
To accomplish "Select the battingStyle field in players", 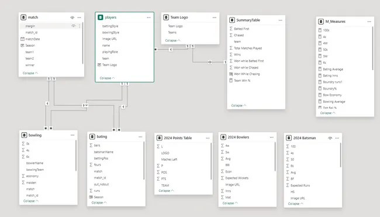I will click(110, 26).
